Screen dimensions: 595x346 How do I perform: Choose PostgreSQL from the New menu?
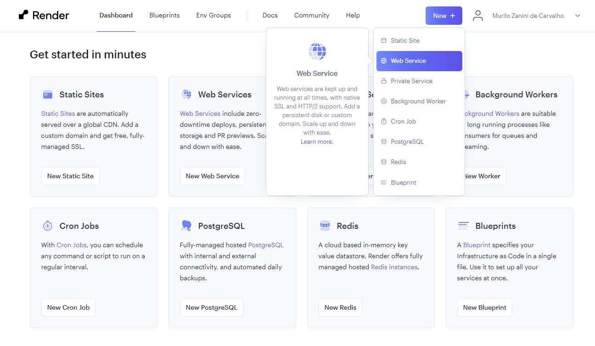tap(419, 142)
